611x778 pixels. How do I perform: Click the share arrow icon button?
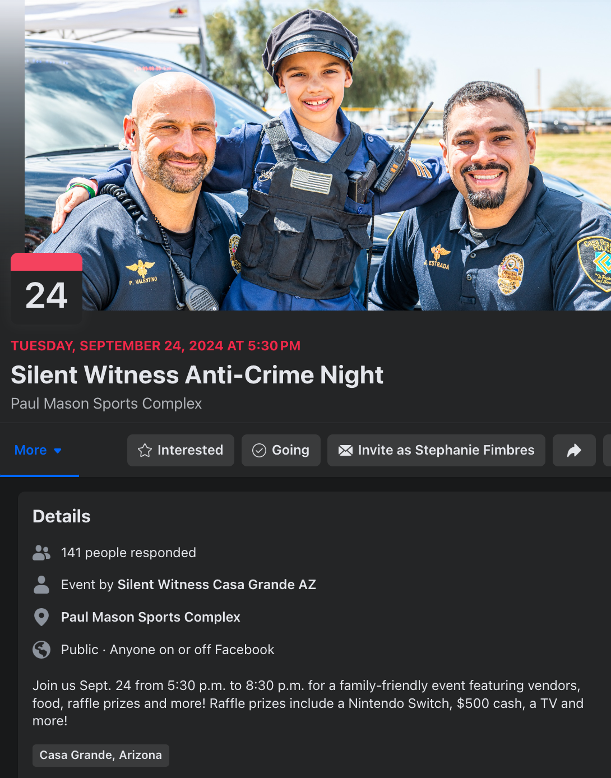pyautogui.click(x=574, y=450)
